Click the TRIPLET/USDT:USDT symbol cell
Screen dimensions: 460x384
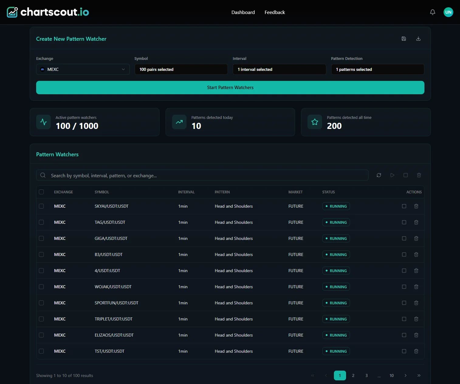(x=114, y=319)
